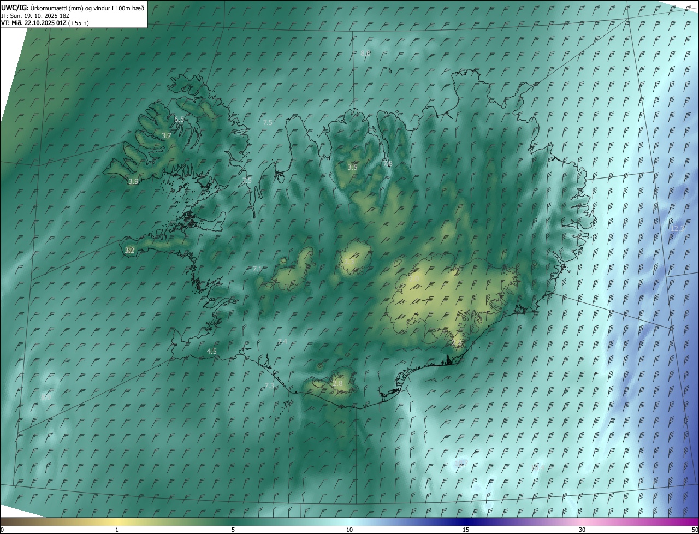
Task: Click the 3.2 value on Snæfellsnes peninsula
Action: (129, 250)
